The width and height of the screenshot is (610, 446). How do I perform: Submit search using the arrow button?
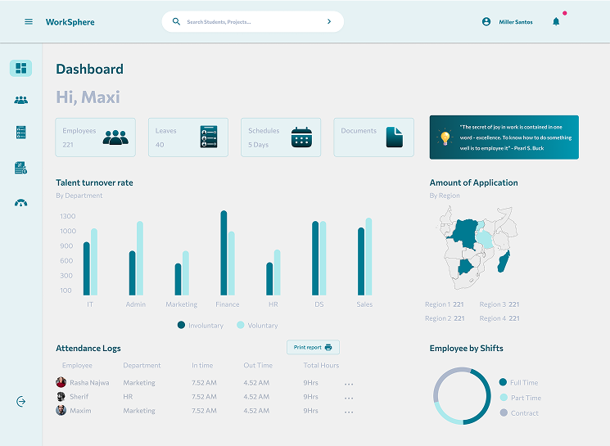click(329, 22)
